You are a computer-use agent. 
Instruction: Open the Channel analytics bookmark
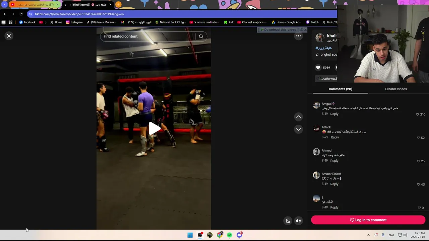252,22
